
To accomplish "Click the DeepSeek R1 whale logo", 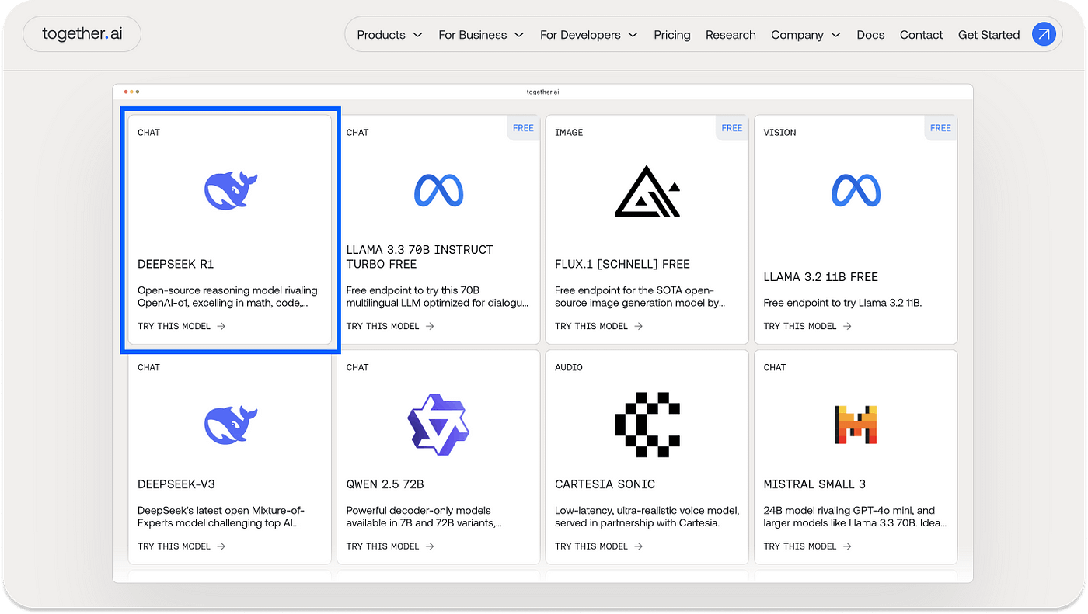I will 231,190.
